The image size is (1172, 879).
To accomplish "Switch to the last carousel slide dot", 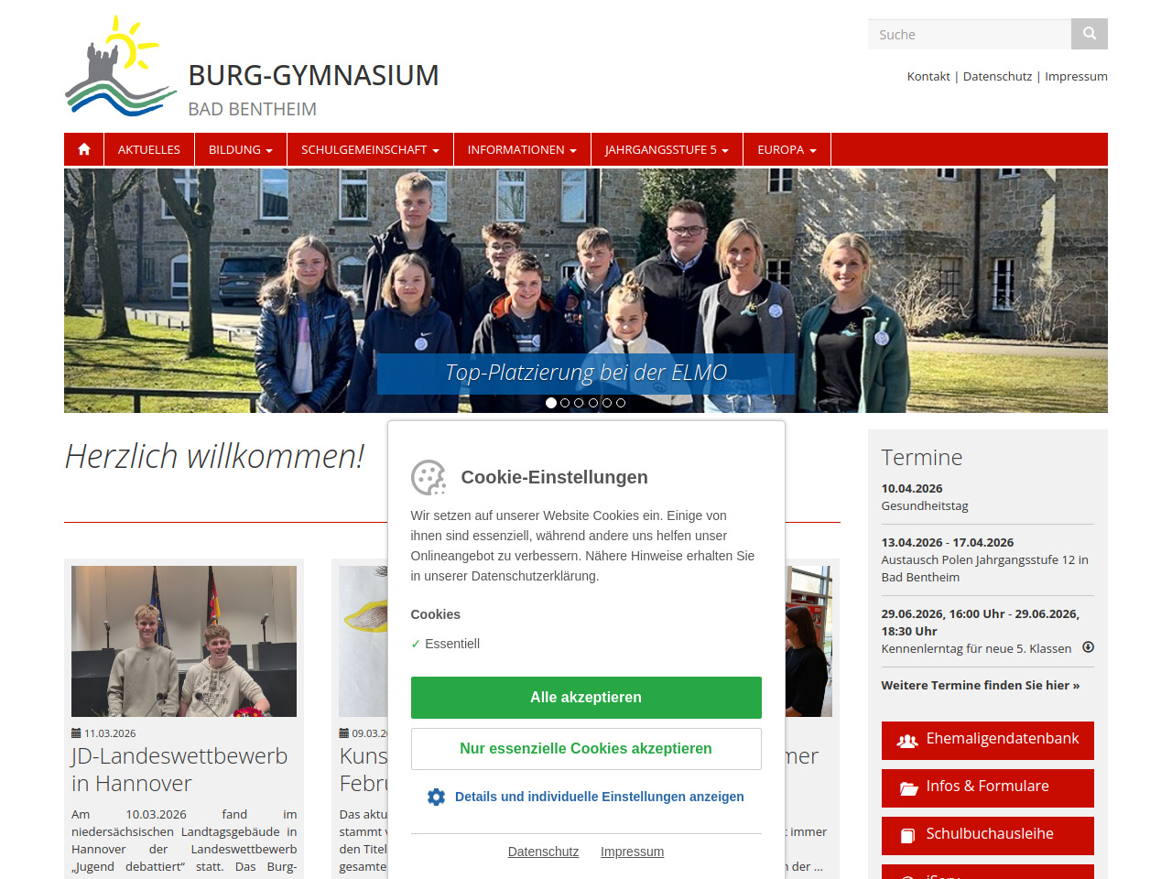I will (621, 403).
